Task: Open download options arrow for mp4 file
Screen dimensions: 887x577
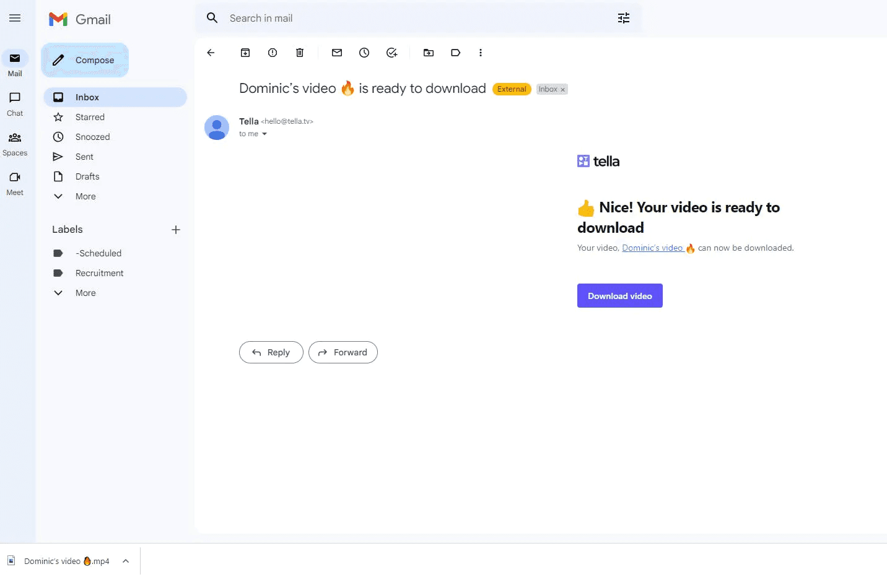Action: (x=126, y=561)
